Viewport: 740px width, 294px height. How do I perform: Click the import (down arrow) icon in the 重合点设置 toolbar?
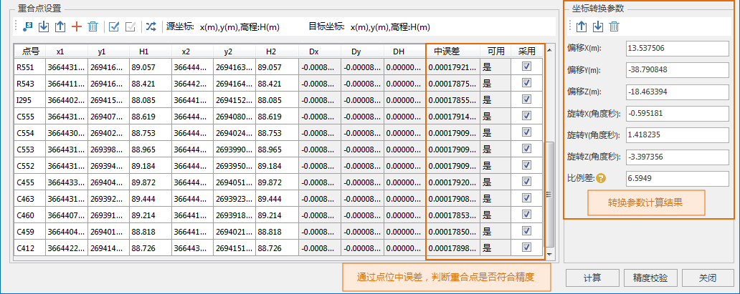(x=44, y=26)
